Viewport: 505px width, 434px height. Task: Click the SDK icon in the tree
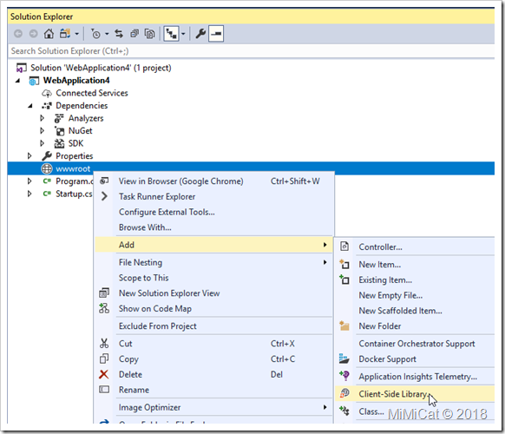click(x=59, y=143)
